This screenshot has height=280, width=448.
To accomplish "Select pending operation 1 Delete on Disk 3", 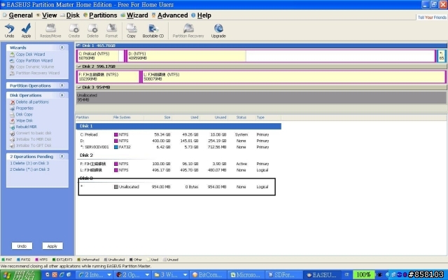I will click(29, 163).
